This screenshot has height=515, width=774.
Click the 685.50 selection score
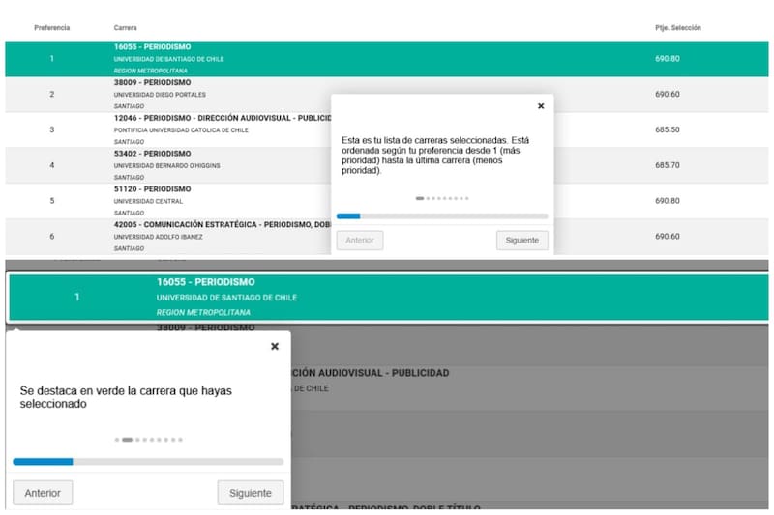pyautogui.click(x=668, y=129)
